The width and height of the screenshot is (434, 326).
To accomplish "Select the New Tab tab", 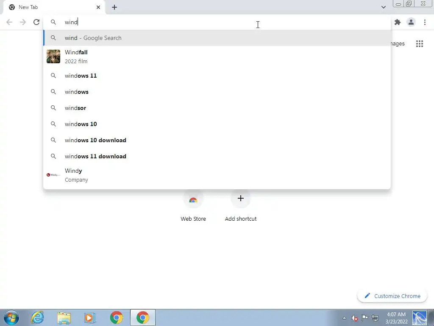I will tap(54, 7).
